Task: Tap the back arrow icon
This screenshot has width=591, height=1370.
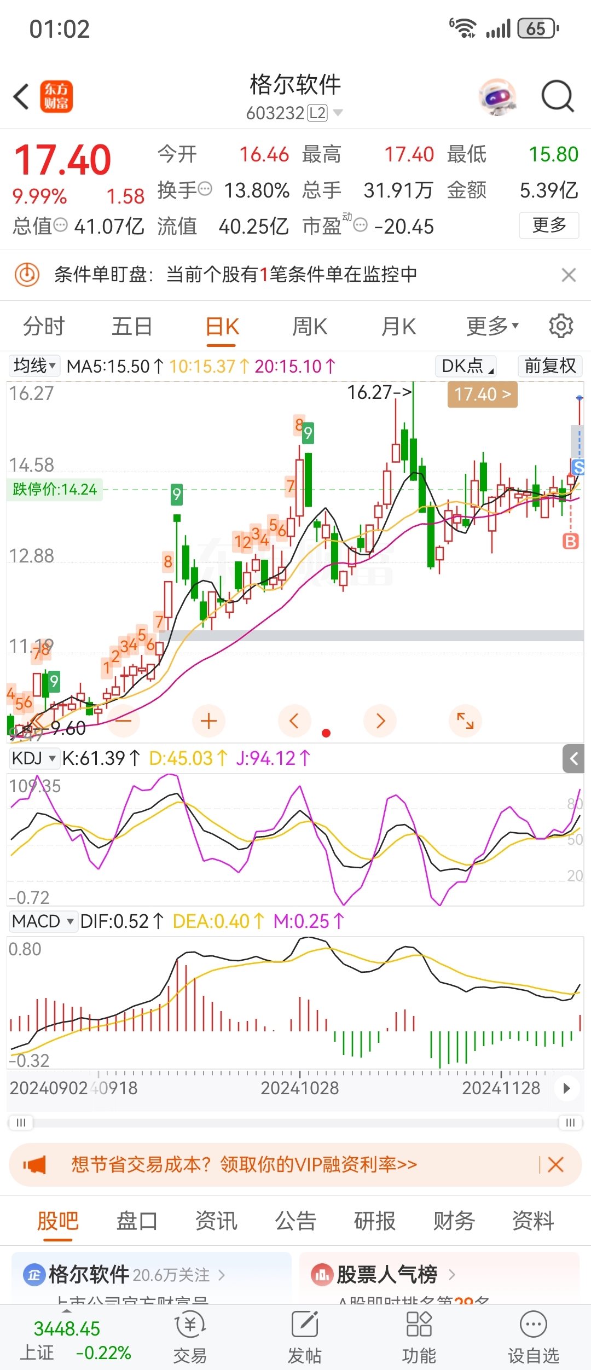Action: tap(21, 97)
